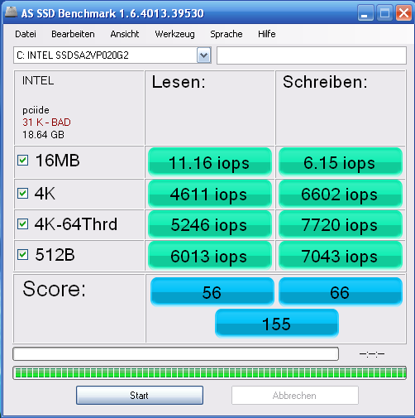The image size is (415, 418).
Task: Click the Abbrechen button
Action: click(x=295, y=396)
